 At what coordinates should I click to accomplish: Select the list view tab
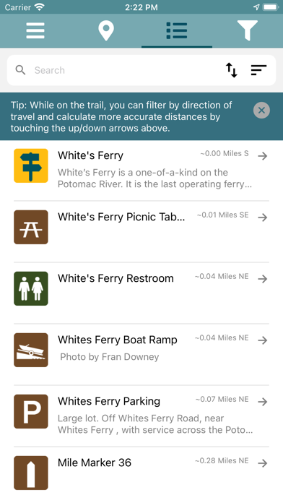[177, 30]
